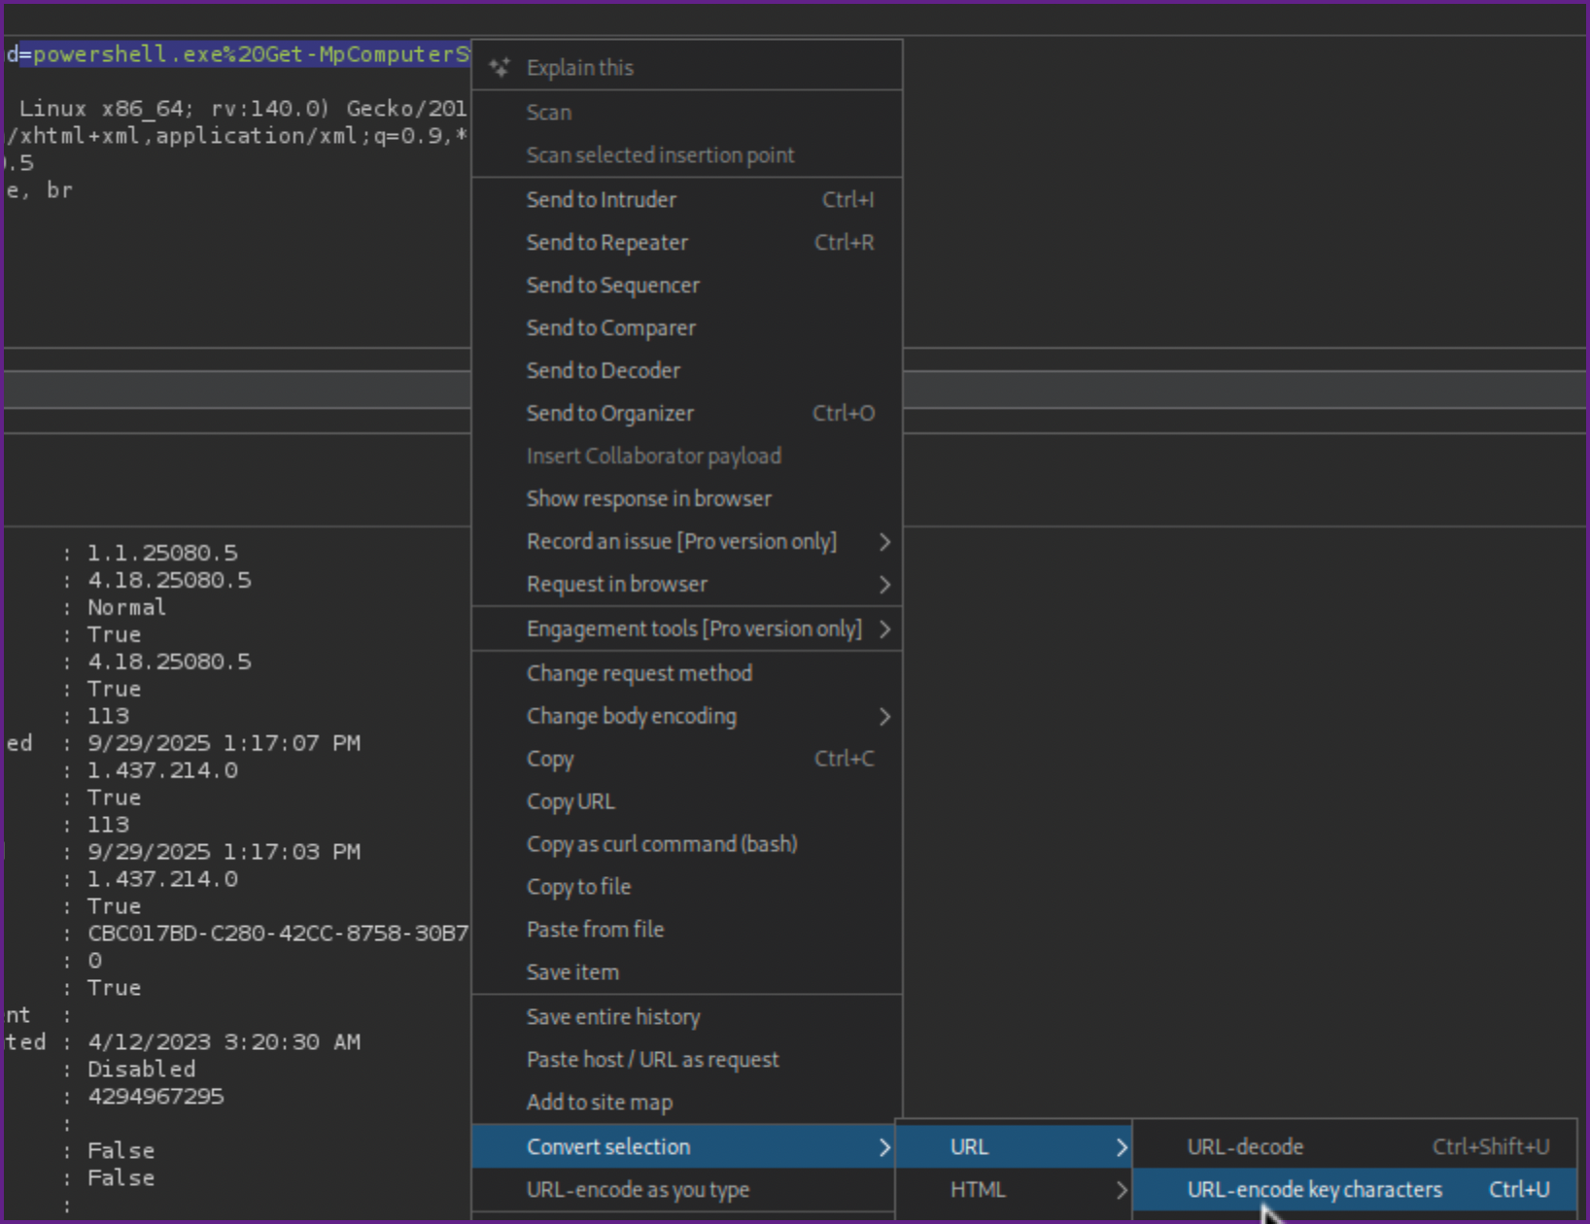The height and width of the screenshot is (1224, 1590).
Task: Send selection to Comparer
Action: coord(610,328)
